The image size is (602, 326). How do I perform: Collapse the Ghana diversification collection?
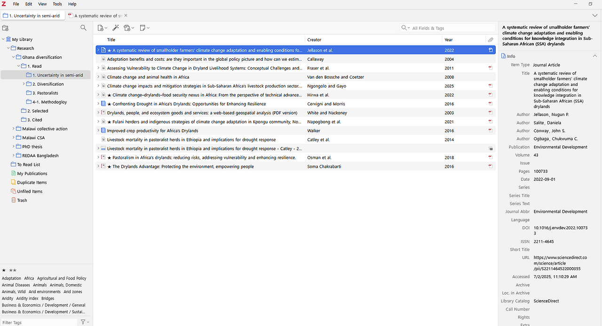[14, 57]
